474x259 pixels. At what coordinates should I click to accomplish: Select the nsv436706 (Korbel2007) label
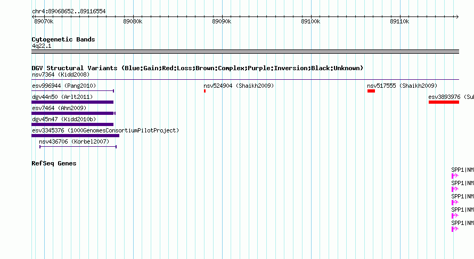point(74,141)
